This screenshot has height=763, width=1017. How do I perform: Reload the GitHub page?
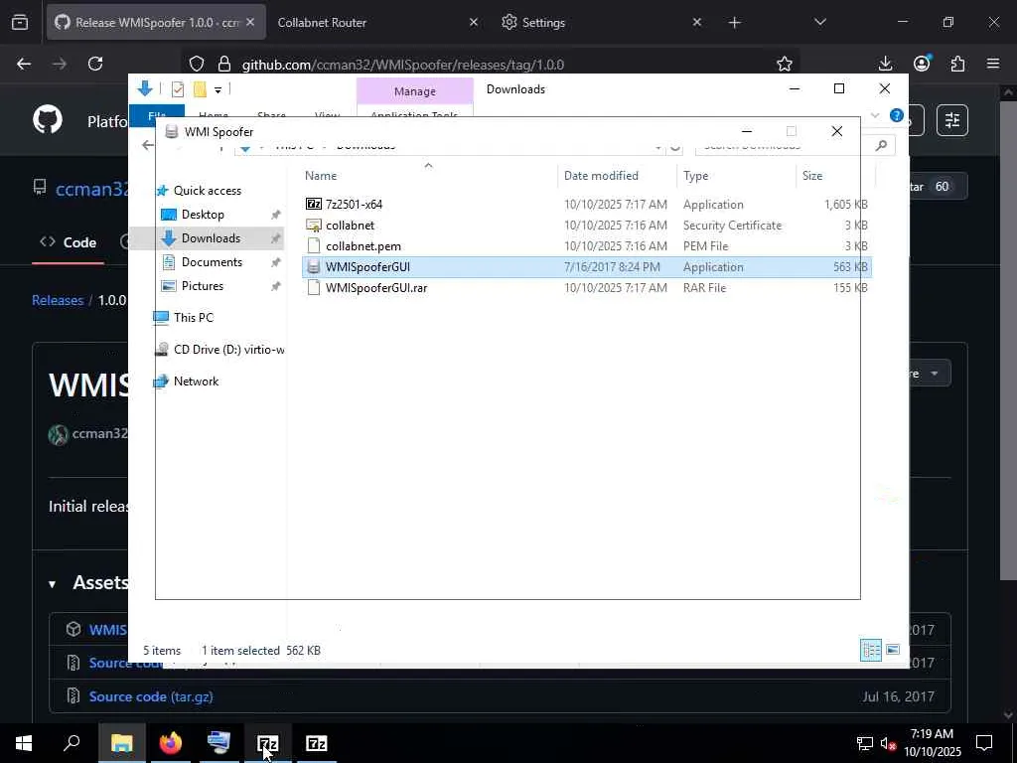click(95, 64)
